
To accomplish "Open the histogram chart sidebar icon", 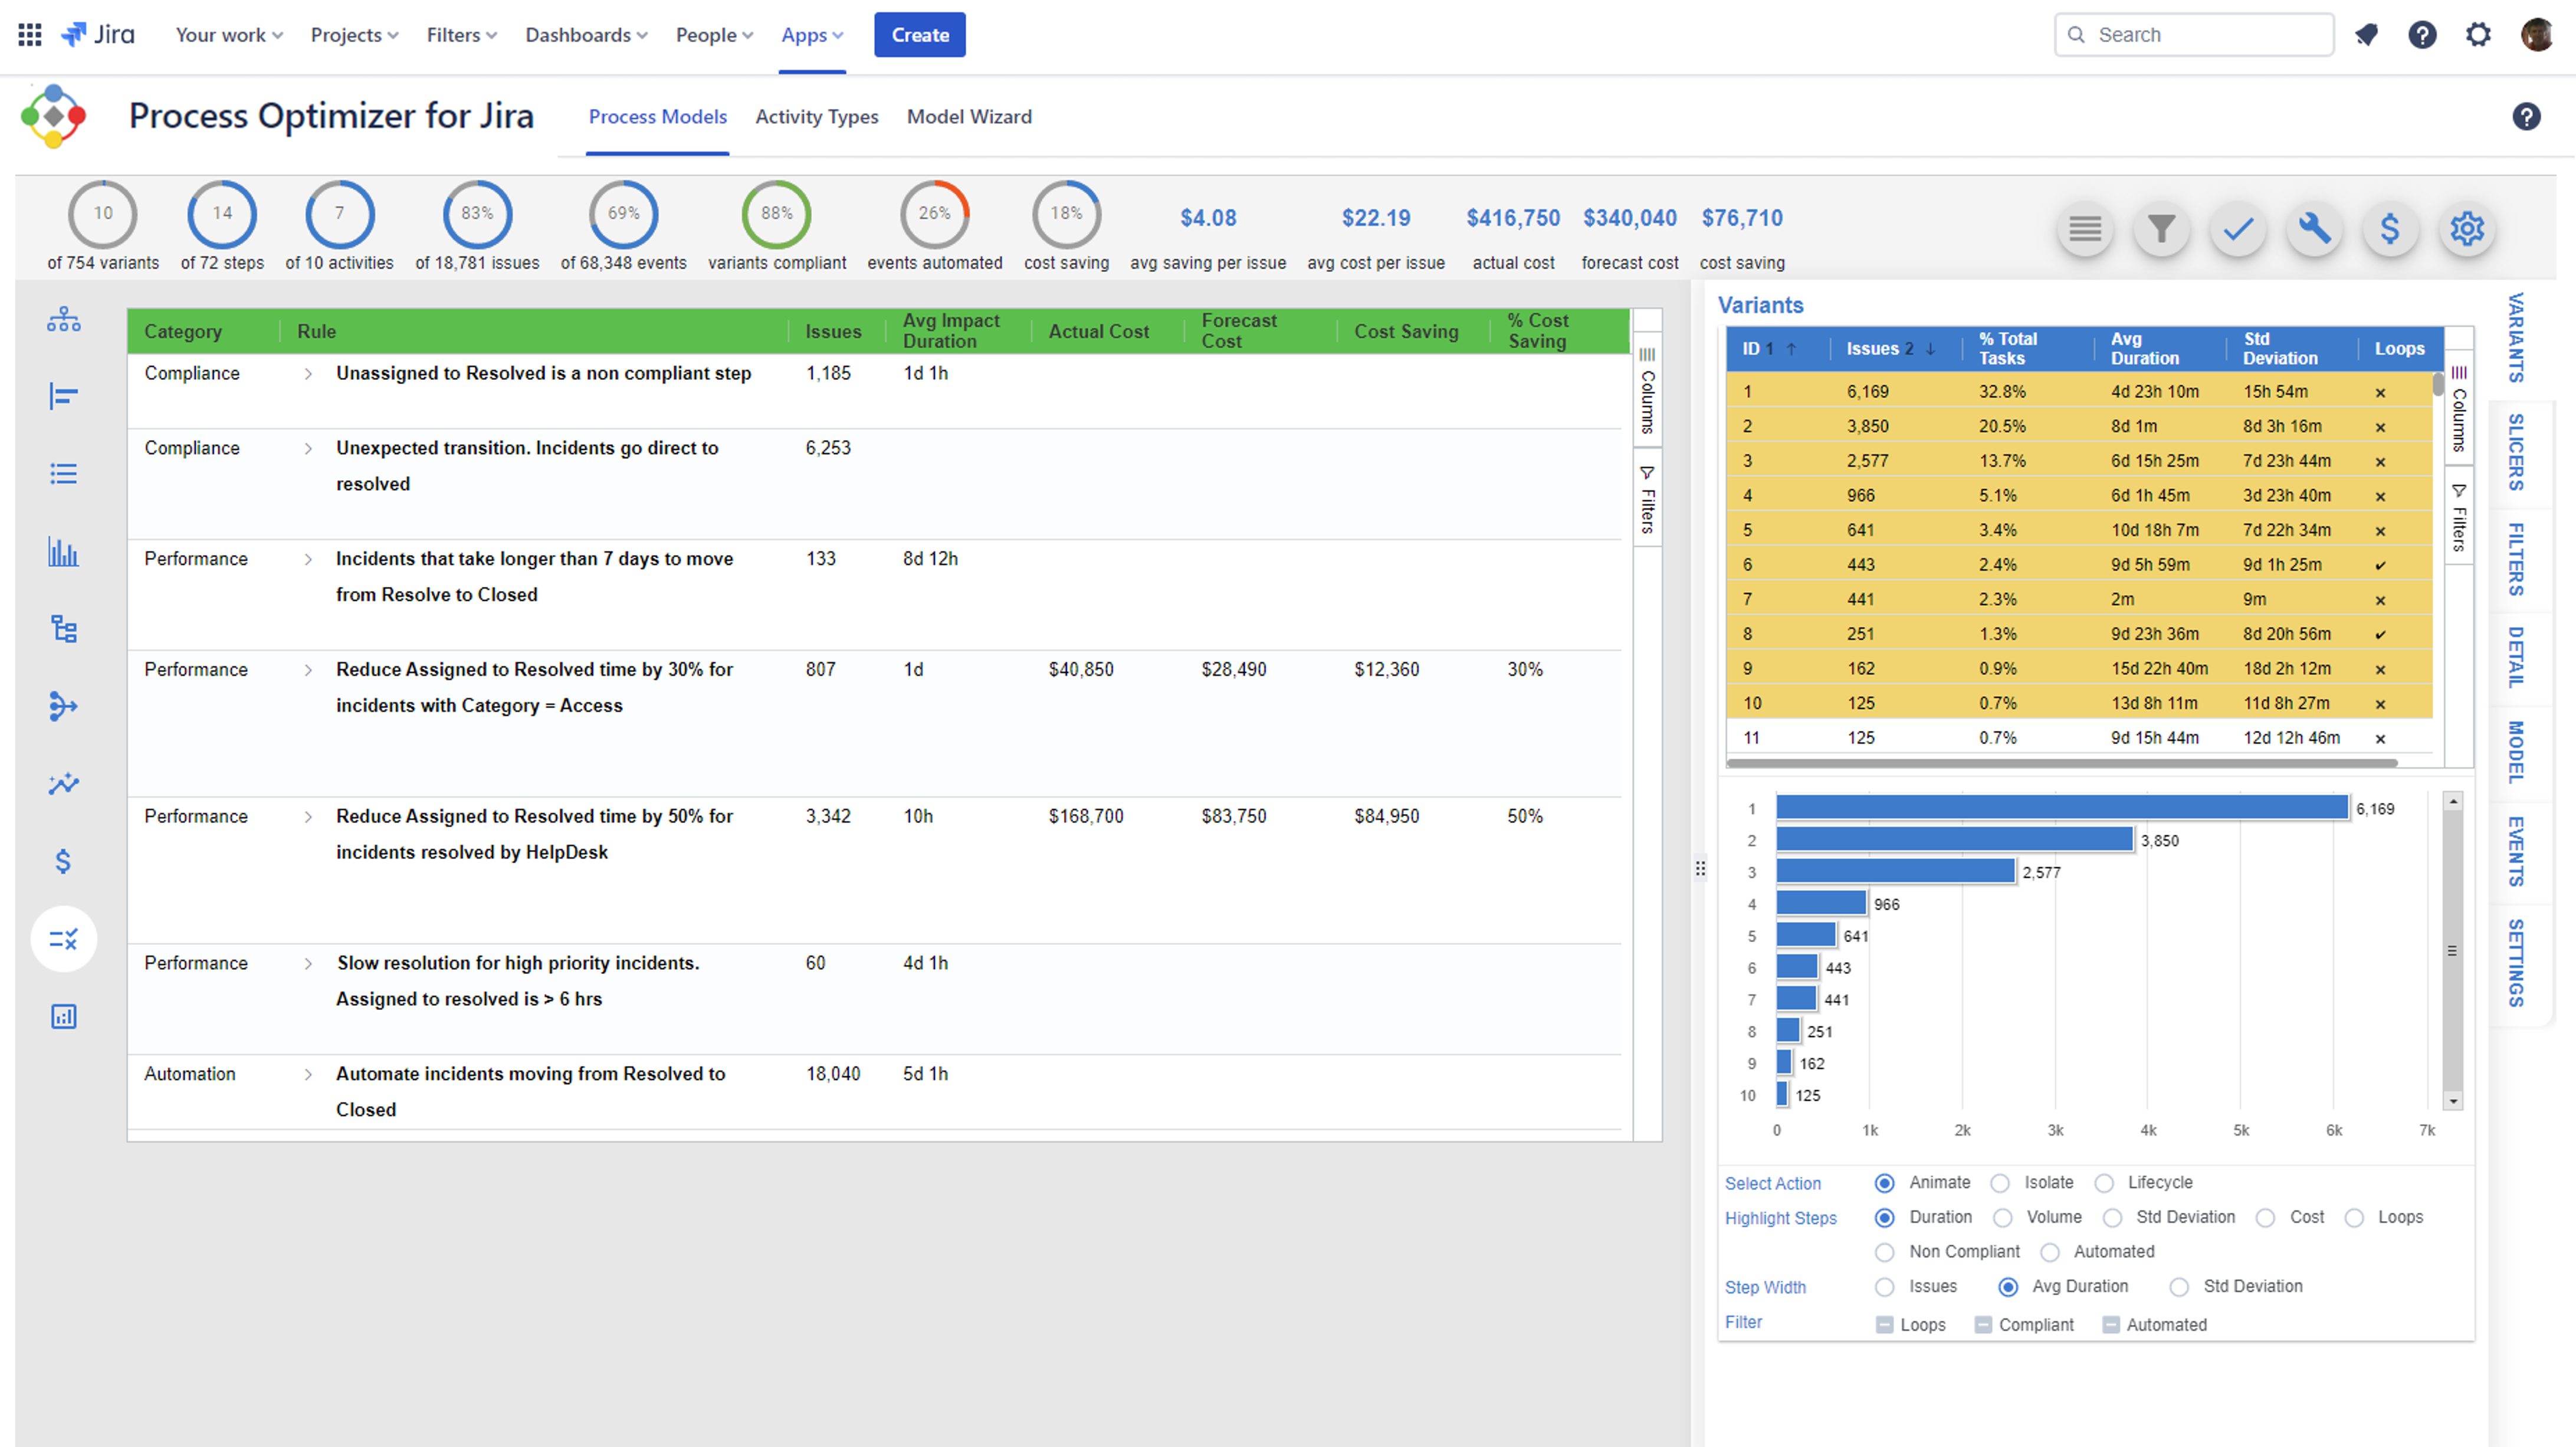I will pos(64,552).
